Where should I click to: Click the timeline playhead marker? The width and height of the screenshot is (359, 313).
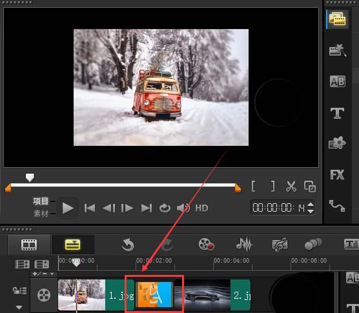pyautogui.click(x=76, y=263)
